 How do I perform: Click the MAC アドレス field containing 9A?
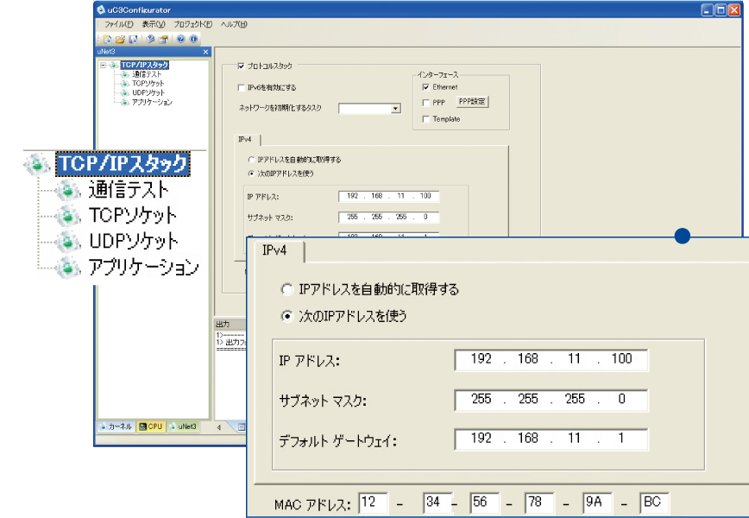click(598, 502)
